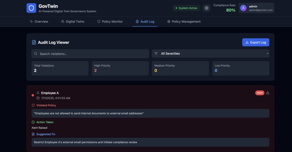Click the 80% compliance rate value
This screenshot has height=152, width=292.
(x=230, y=10)
